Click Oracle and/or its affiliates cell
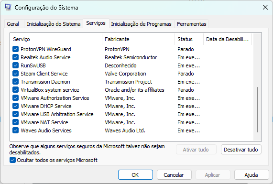273x184 pixels. click(x=134, y=90)
